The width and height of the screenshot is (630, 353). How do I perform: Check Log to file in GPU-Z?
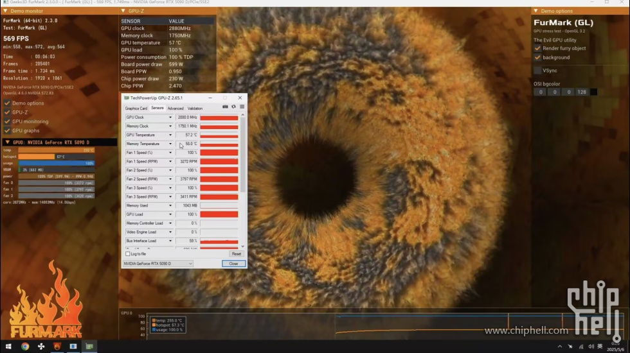(x=128, y=254)
